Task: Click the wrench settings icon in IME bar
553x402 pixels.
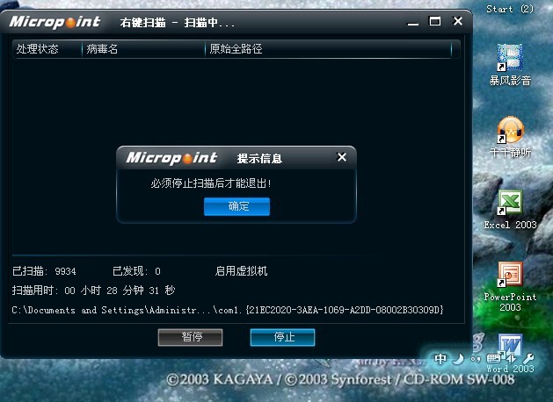Action: click(528, 359)
